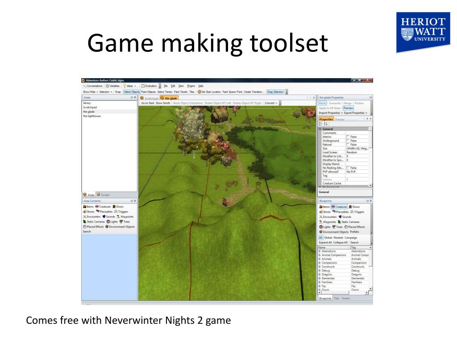Toggle the Drag Selection mode
Screen dimensions: 457x343
coord(275,92)
